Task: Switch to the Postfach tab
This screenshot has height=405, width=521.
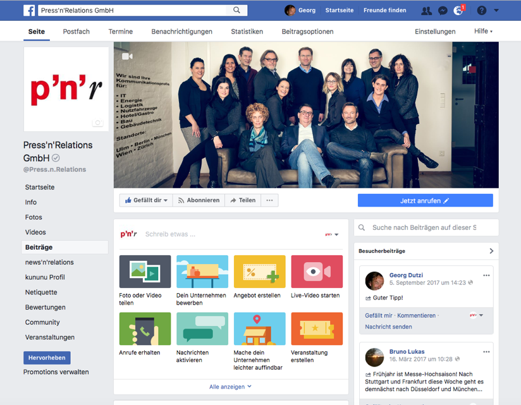Action: click(x=76, y=30)
